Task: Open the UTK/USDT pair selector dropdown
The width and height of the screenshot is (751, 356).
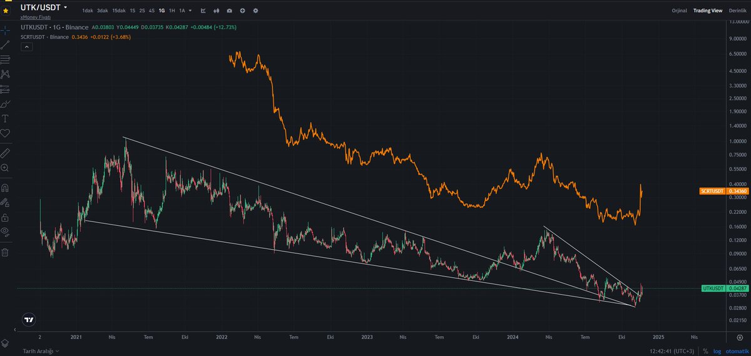Action: click(44, 8)
